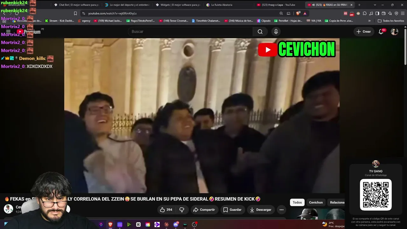
Task: Select the Todos filter chip
Action: [x=297, y=202]
